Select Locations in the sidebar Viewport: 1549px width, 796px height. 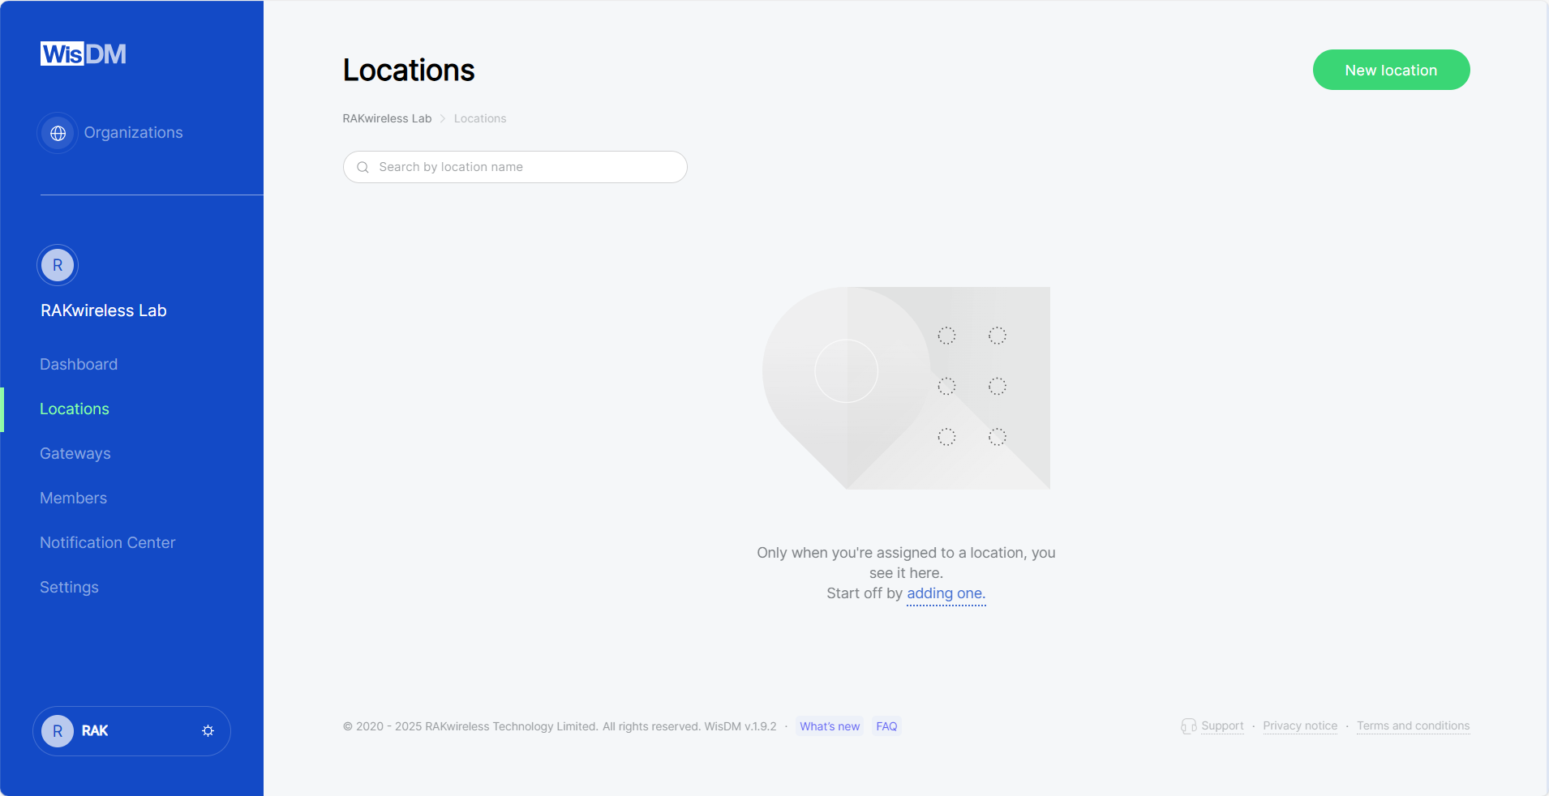[75, 409]
